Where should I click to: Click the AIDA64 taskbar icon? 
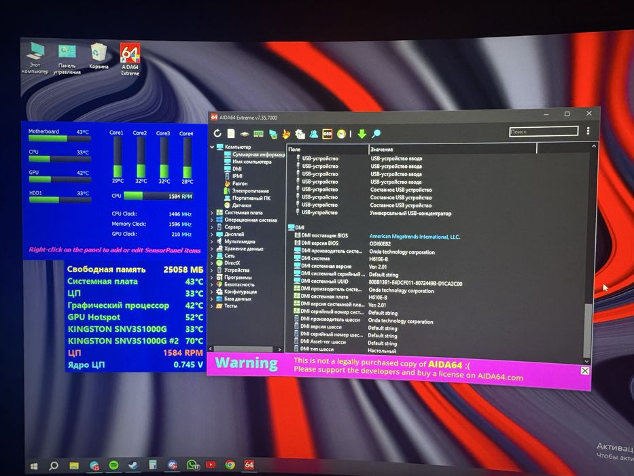(249, 464)
